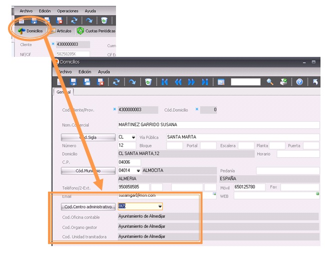
Task: Click the Móvil phone number field
Action: [249, 187]
